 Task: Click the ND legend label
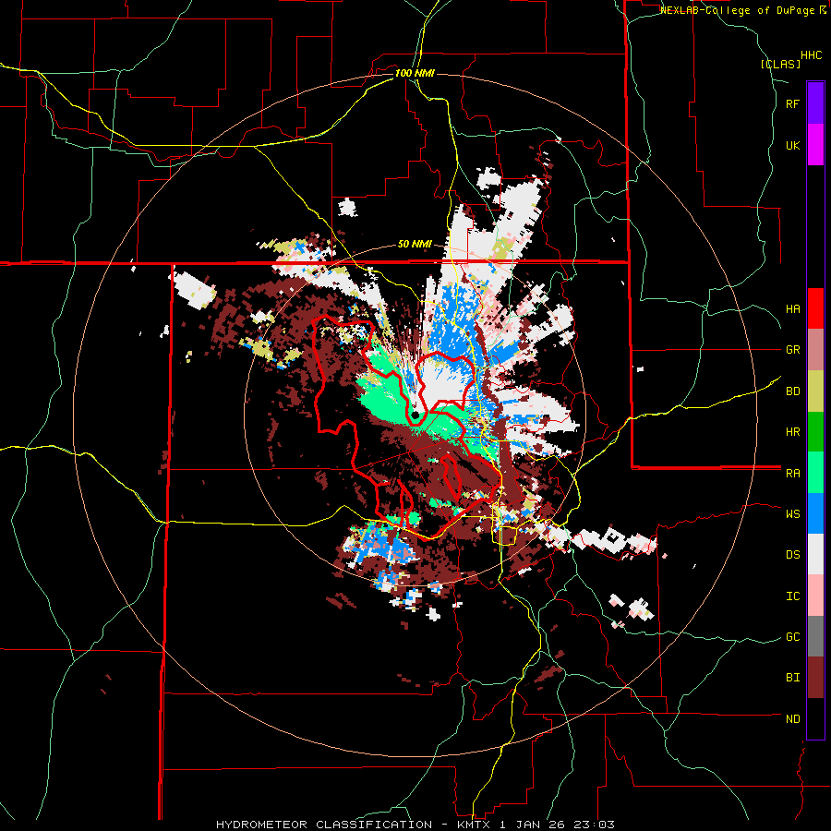click(x=792, y=719)
